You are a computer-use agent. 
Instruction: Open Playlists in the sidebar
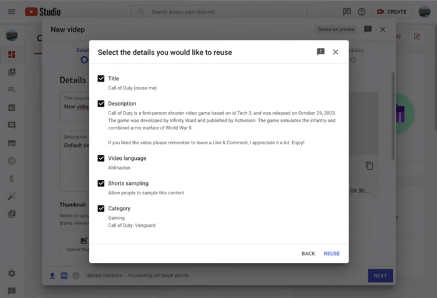(12, 90)
